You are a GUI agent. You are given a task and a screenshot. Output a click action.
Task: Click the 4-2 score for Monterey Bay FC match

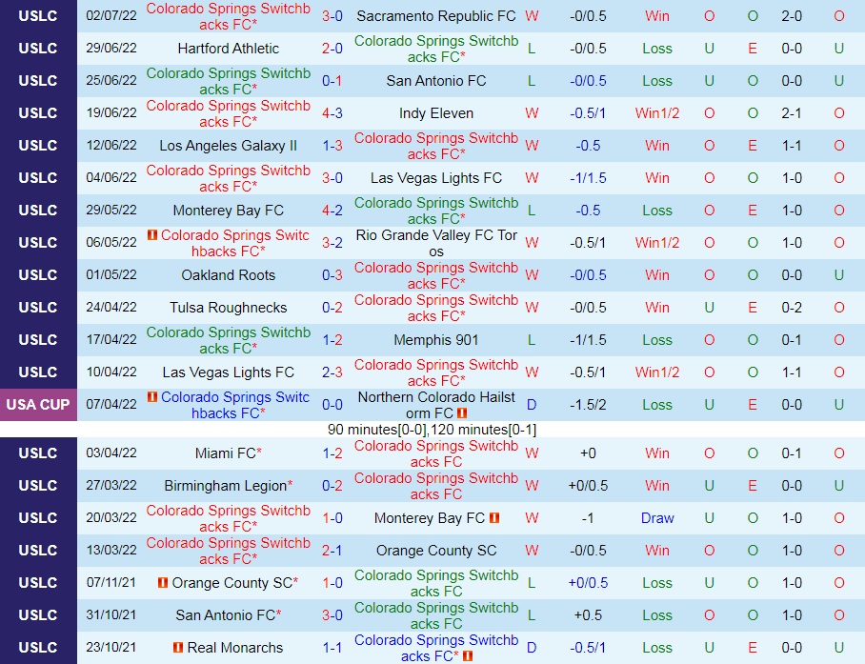pos(332,211)
